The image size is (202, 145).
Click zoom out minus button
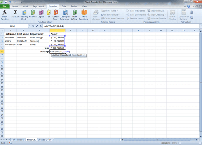pos(180,143)
